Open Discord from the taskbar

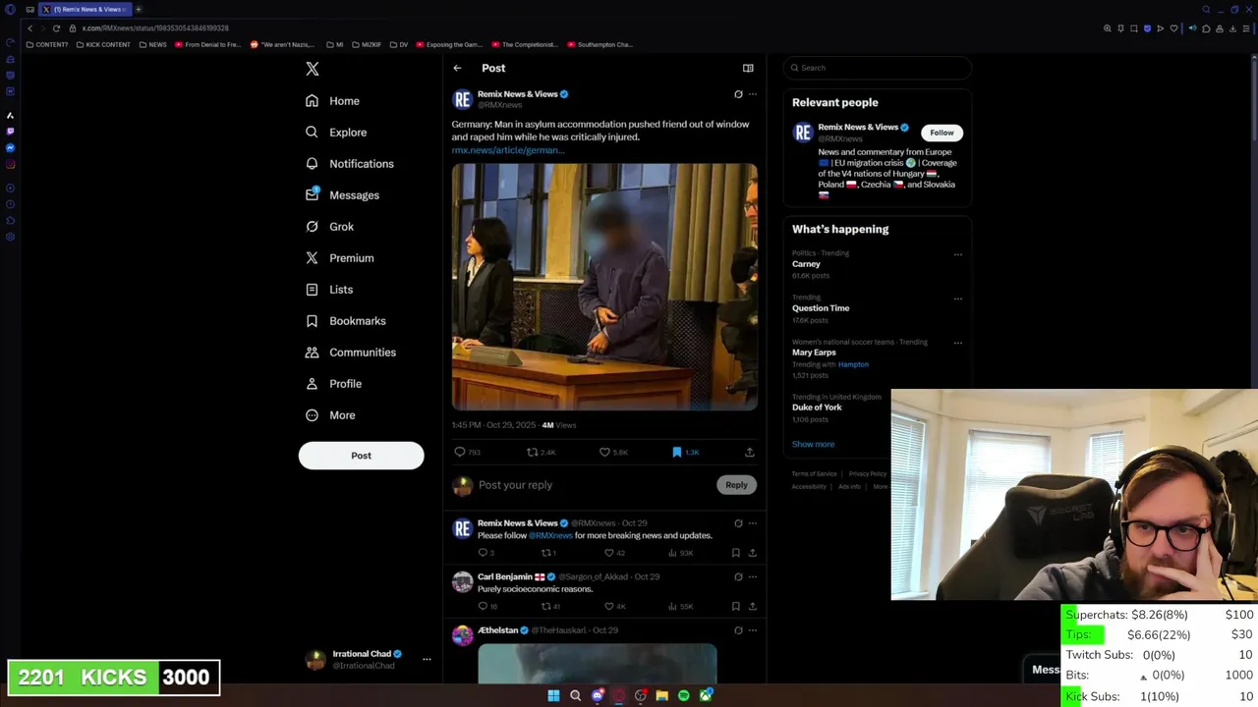pyautogui.click(x=598, y=695)
